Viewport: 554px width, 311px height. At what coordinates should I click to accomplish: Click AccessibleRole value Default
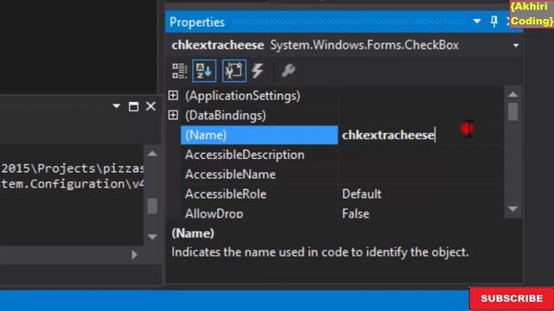point(362,194)
